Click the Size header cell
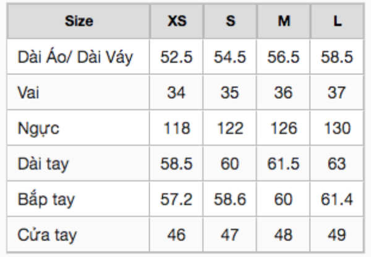This screenshot has width=371, height=257. coord(79,21)
